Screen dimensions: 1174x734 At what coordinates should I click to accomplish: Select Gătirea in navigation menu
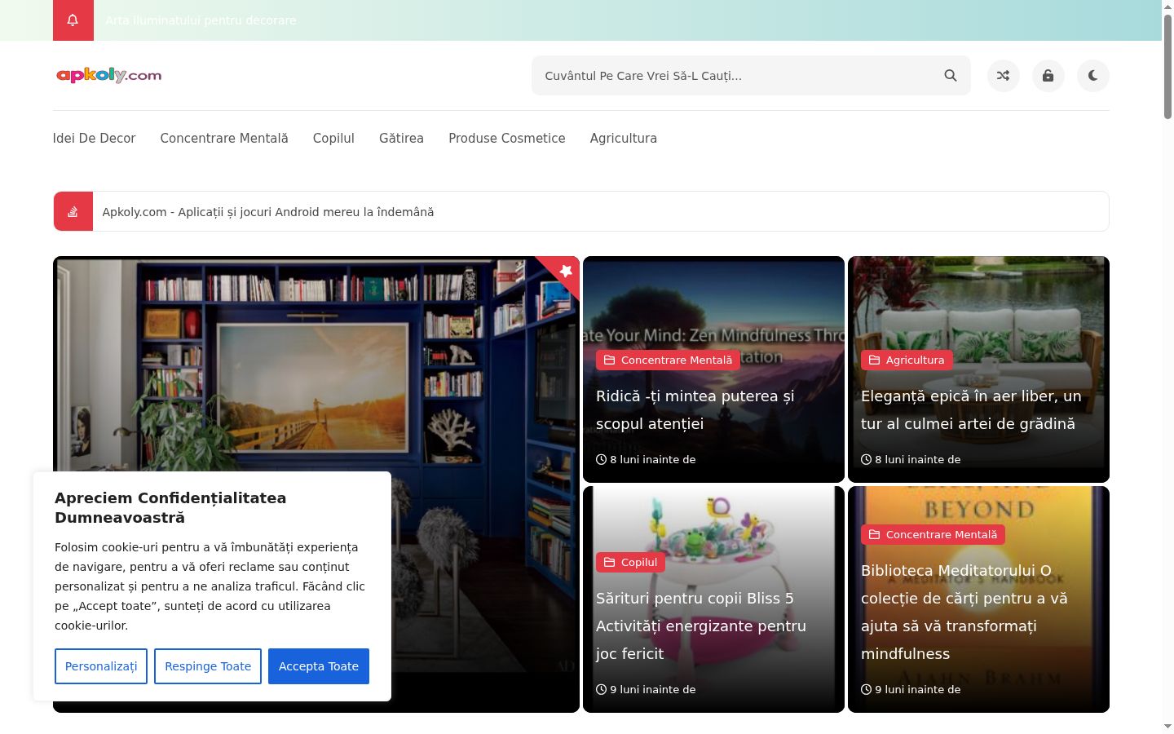pos(401,139)
